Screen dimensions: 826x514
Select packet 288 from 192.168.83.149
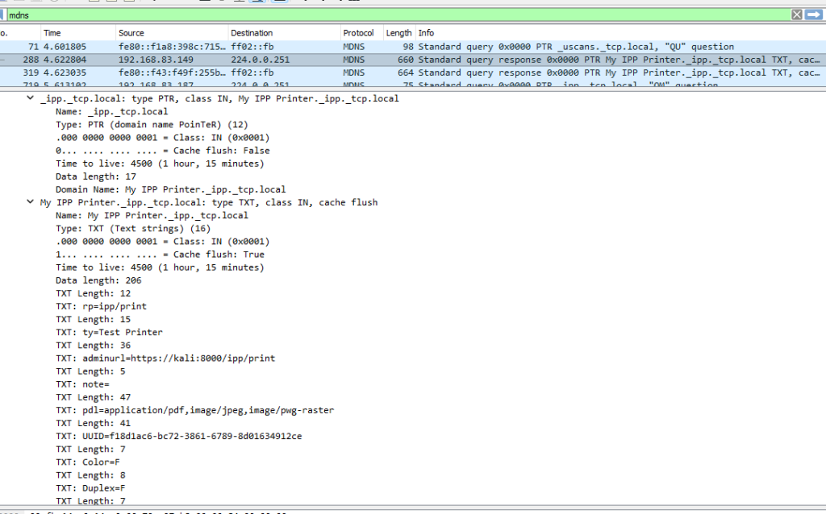(x=242, y=60)
